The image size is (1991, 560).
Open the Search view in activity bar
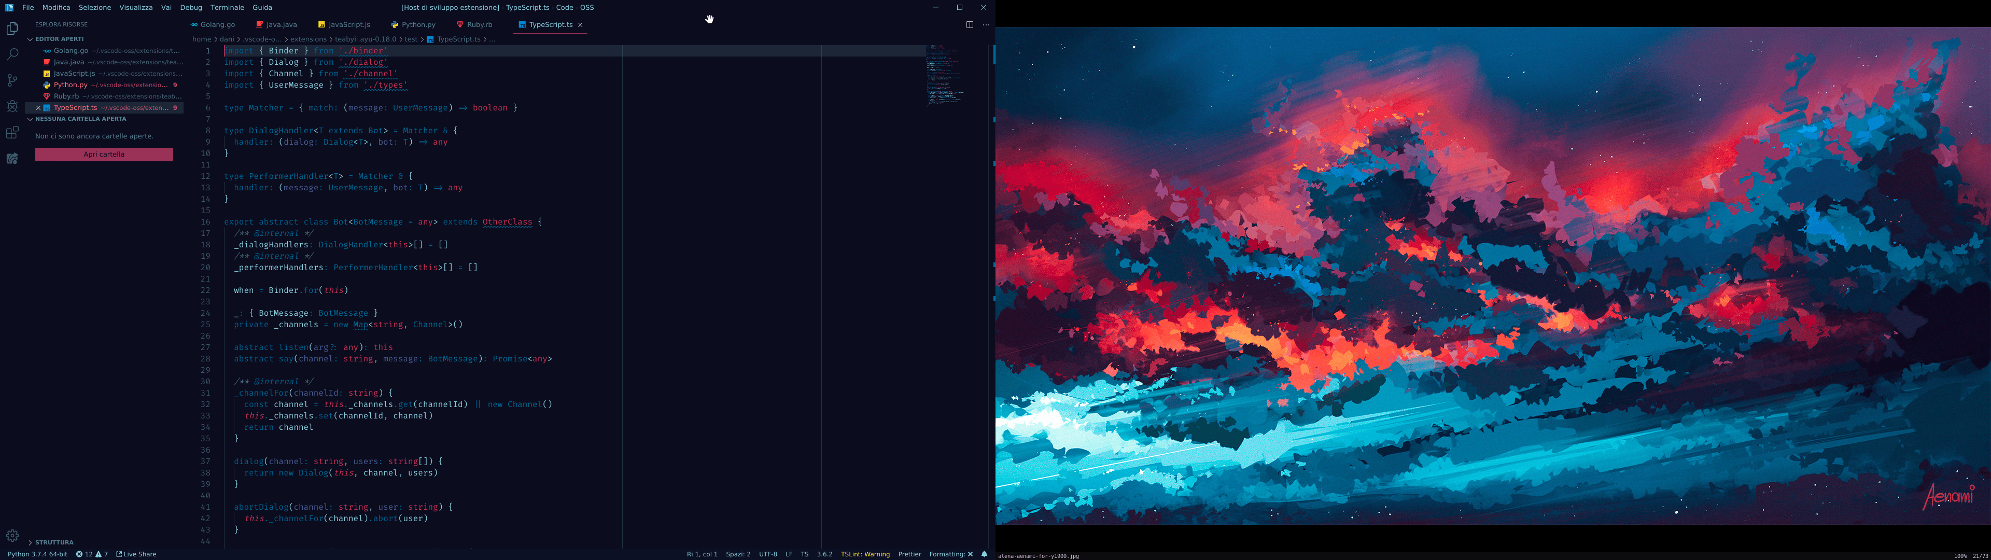(12, 54)
